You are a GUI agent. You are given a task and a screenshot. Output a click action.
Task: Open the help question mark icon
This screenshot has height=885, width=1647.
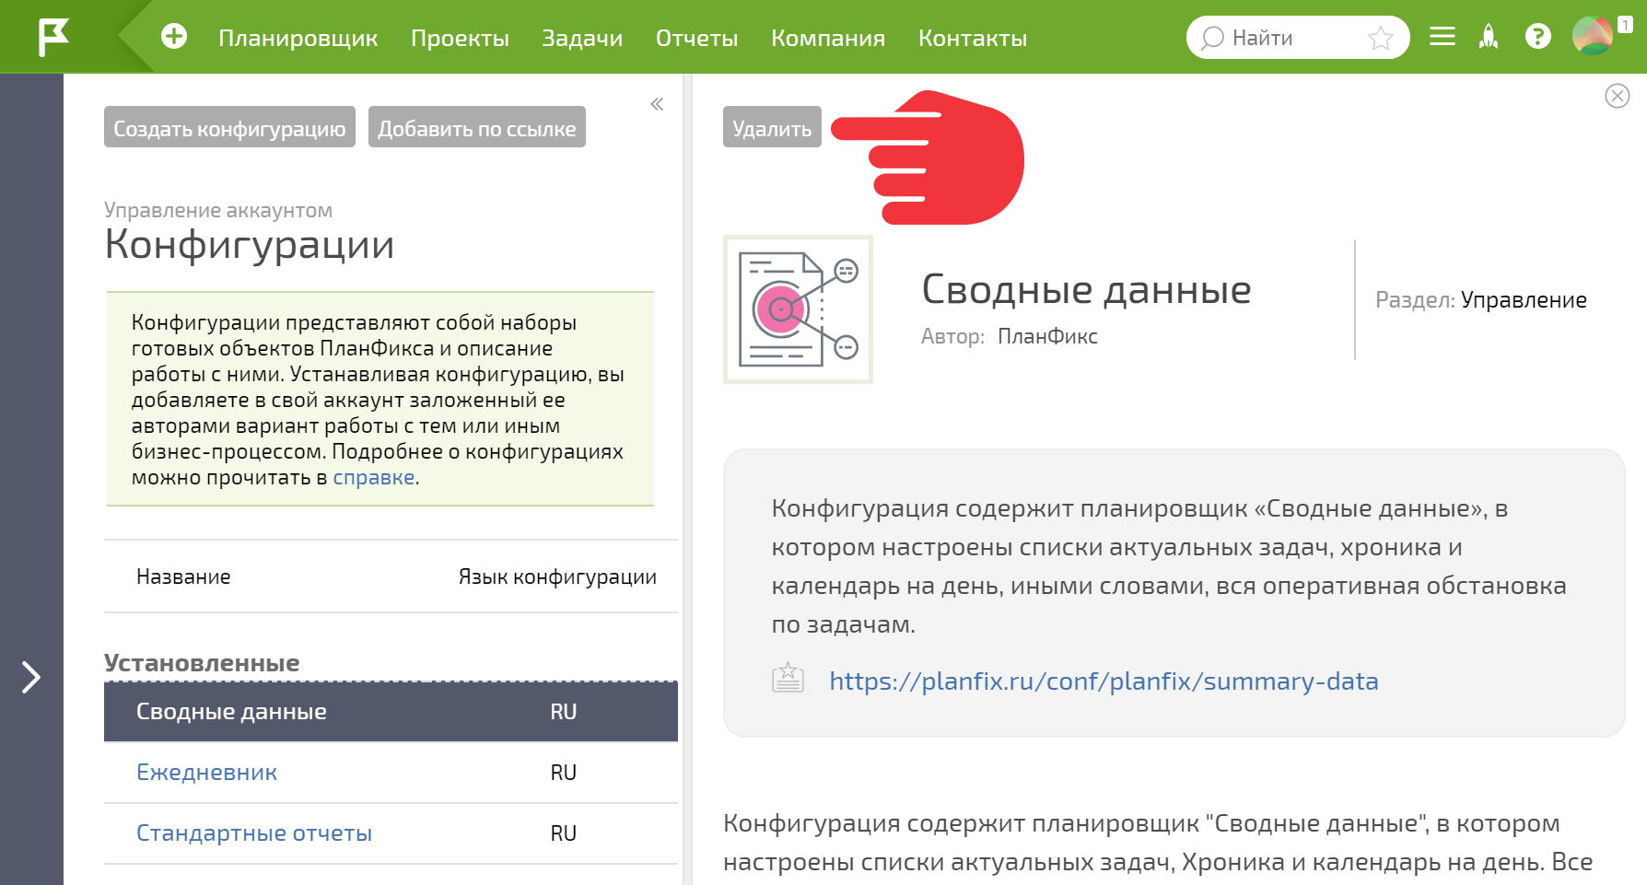[1537, 37]
